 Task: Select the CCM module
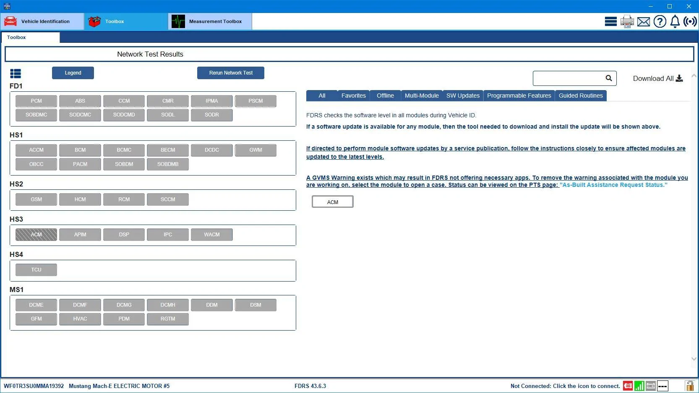[x=124, y=101]
